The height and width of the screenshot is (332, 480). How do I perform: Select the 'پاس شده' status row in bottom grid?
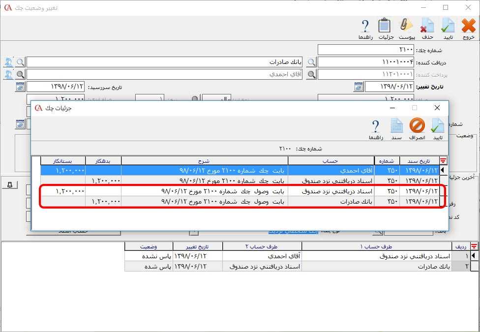295,267
